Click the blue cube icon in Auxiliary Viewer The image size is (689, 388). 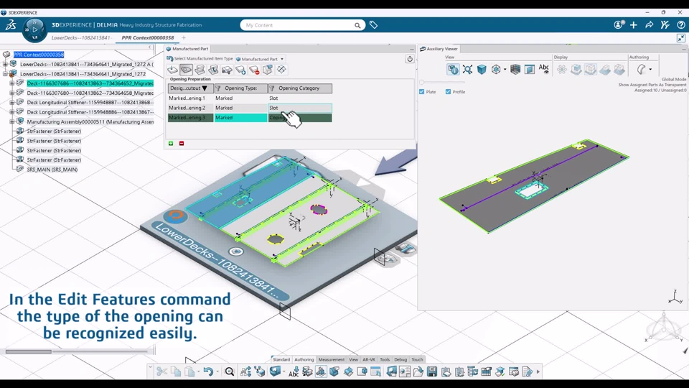[x=482, y=69]
